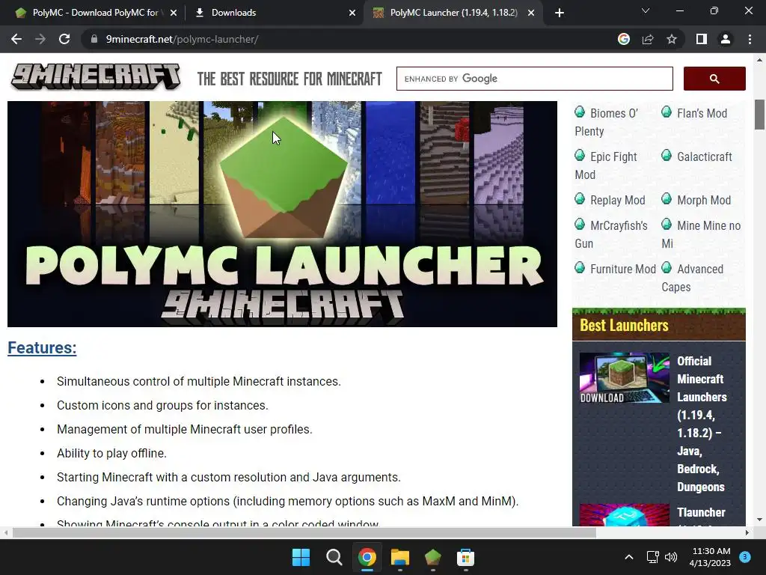Open Biomes O' Plenty mod link
766x575 pixels.
(x=606, y=122)
